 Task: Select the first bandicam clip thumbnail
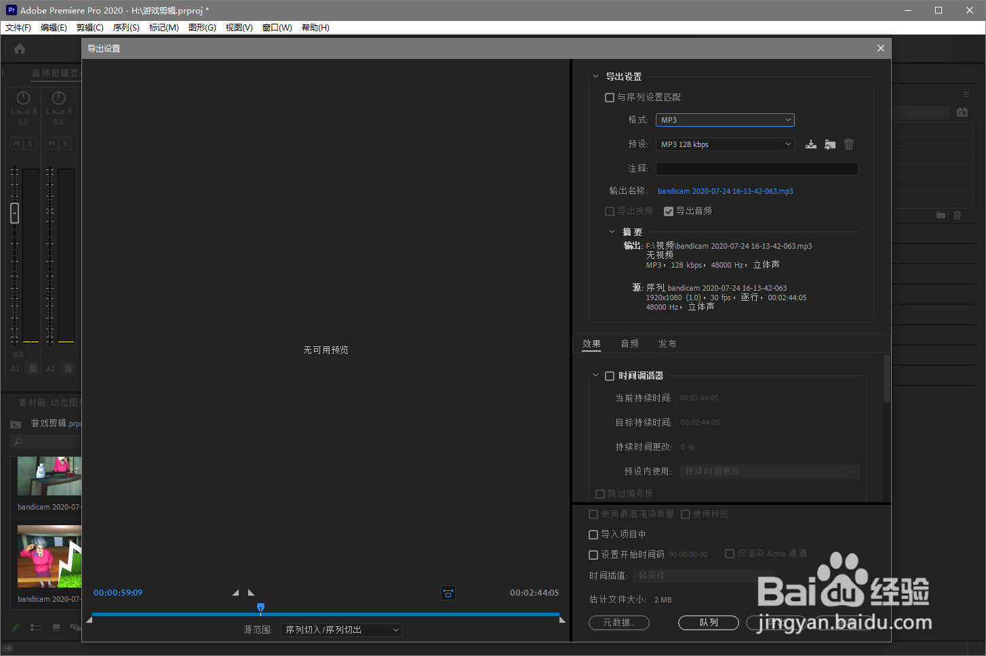[50, 476]
